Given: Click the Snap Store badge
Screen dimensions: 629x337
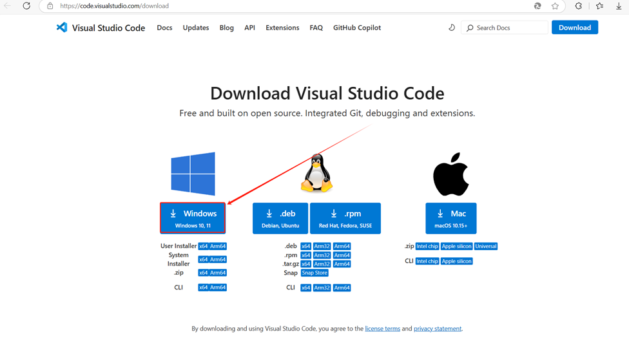Looking at the screenshot, I should (314, 273).
